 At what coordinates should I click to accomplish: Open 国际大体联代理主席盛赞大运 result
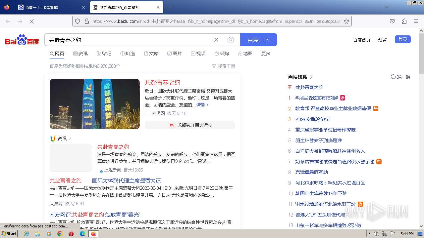point(105,181)
